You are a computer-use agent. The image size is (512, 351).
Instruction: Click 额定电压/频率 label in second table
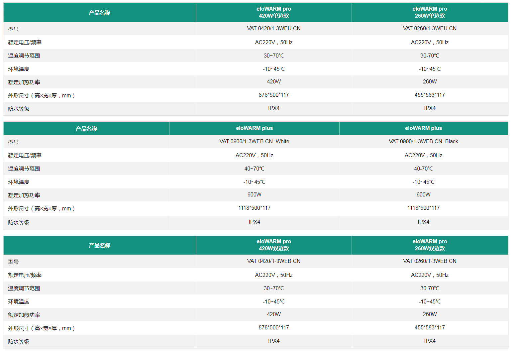[x=25, y=156]
